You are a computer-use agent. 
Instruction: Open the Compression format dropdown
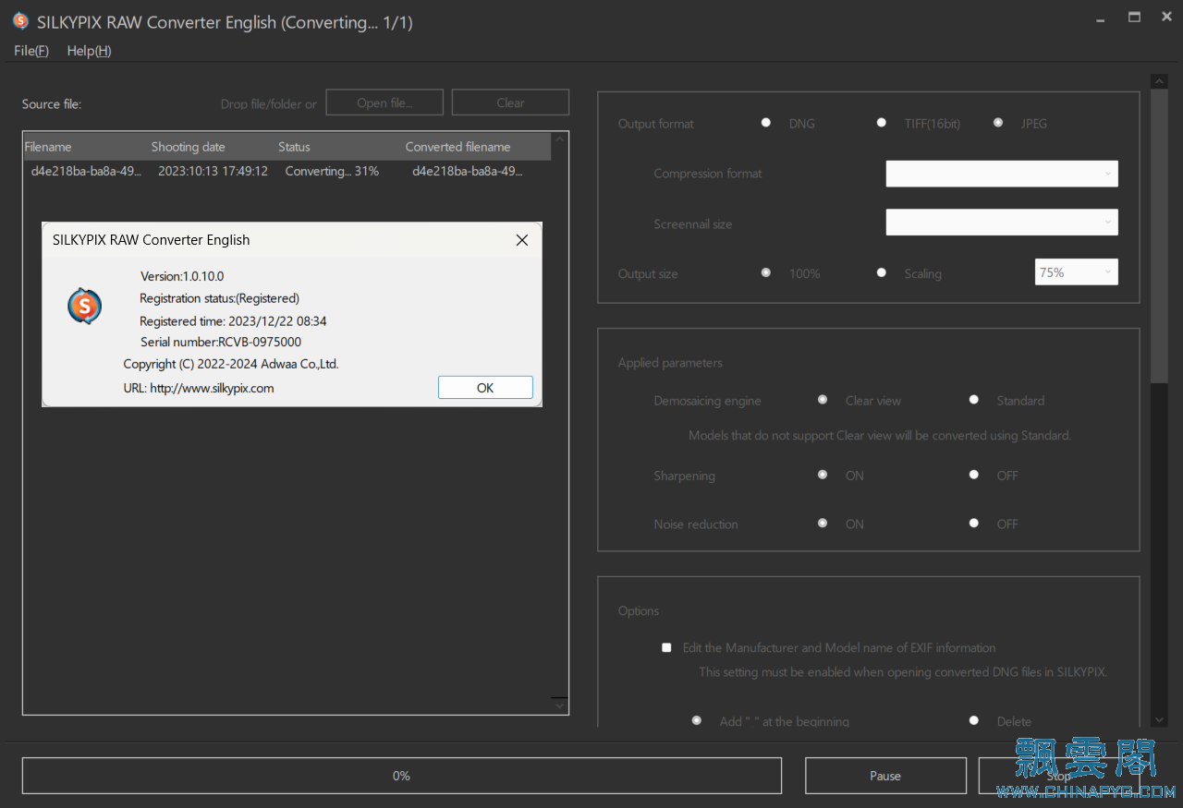tap(1002, 174)
